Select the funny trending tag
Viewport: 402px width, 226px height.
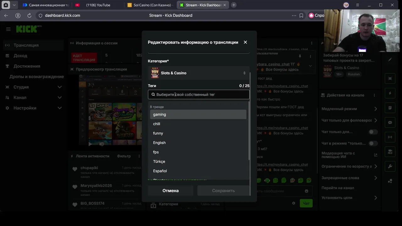(x=198, y=133)
